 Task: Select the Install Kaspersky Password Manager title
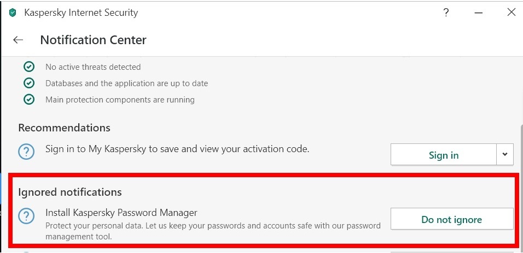click(x=121, y=213)
